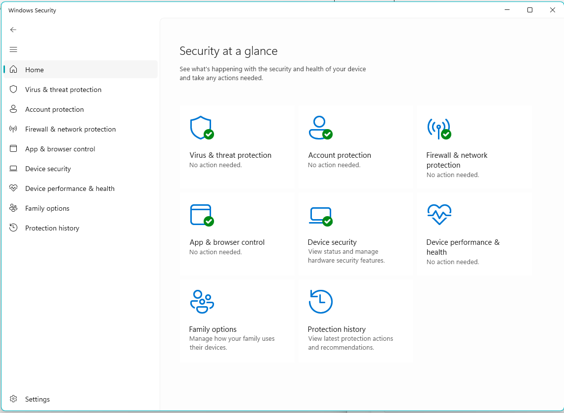
Task: Click 'View status and manage hardware security features' text
Action: (x=346, y=256)
